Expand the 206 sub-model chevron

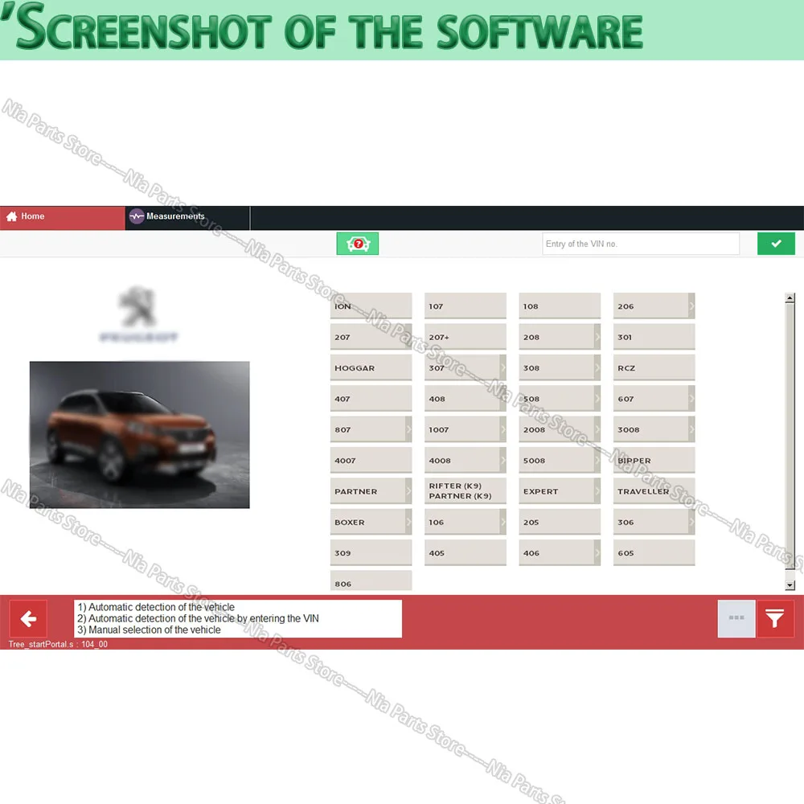[x=691, y=306]
